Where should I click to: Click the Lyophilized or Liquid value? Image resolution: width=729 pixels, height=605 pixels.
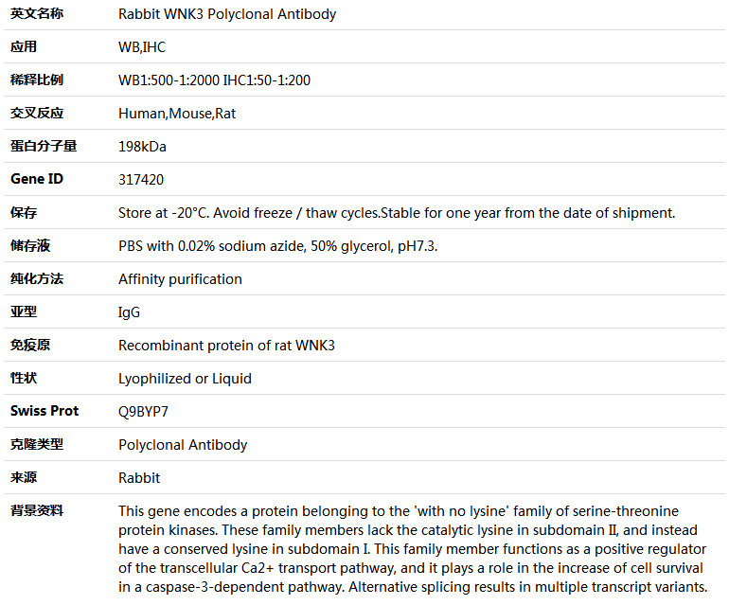pyautogui.click(x=185, y=379)
